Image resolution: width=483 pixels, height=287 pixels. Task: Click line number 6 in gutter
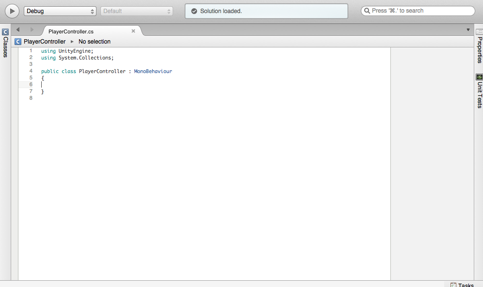point(31,85)
